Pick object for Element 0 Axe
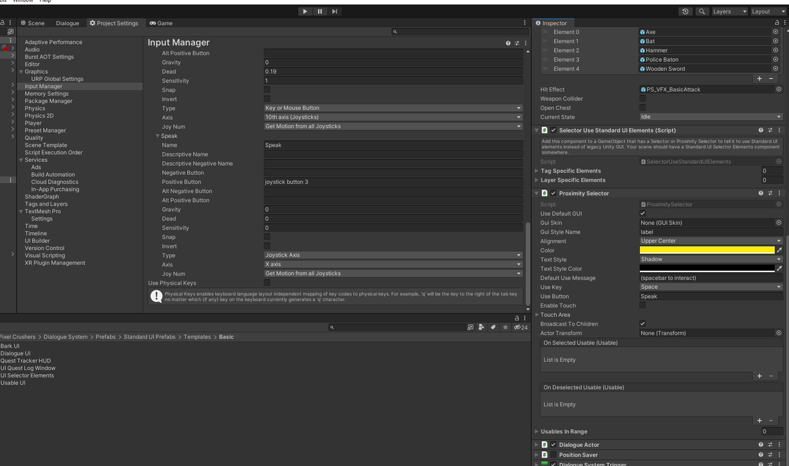 tap(775, 32)
